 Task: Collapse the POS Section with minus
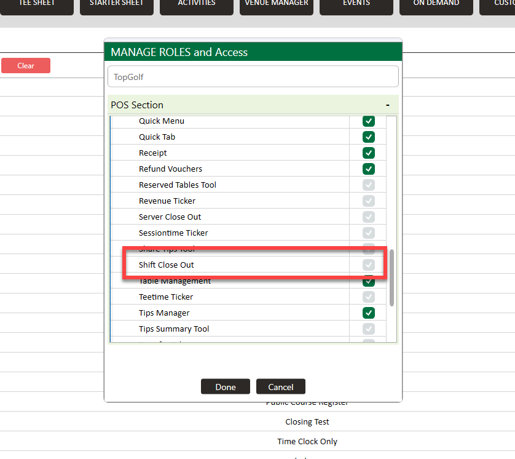click(x=387, y=105)
